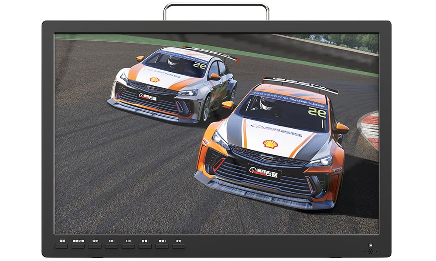Open settings with the 設定 button

(95, 246)
